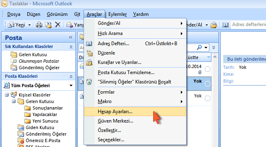Click the Address Book icon in toolbar
Screen dimensions: 266x147
225,25
